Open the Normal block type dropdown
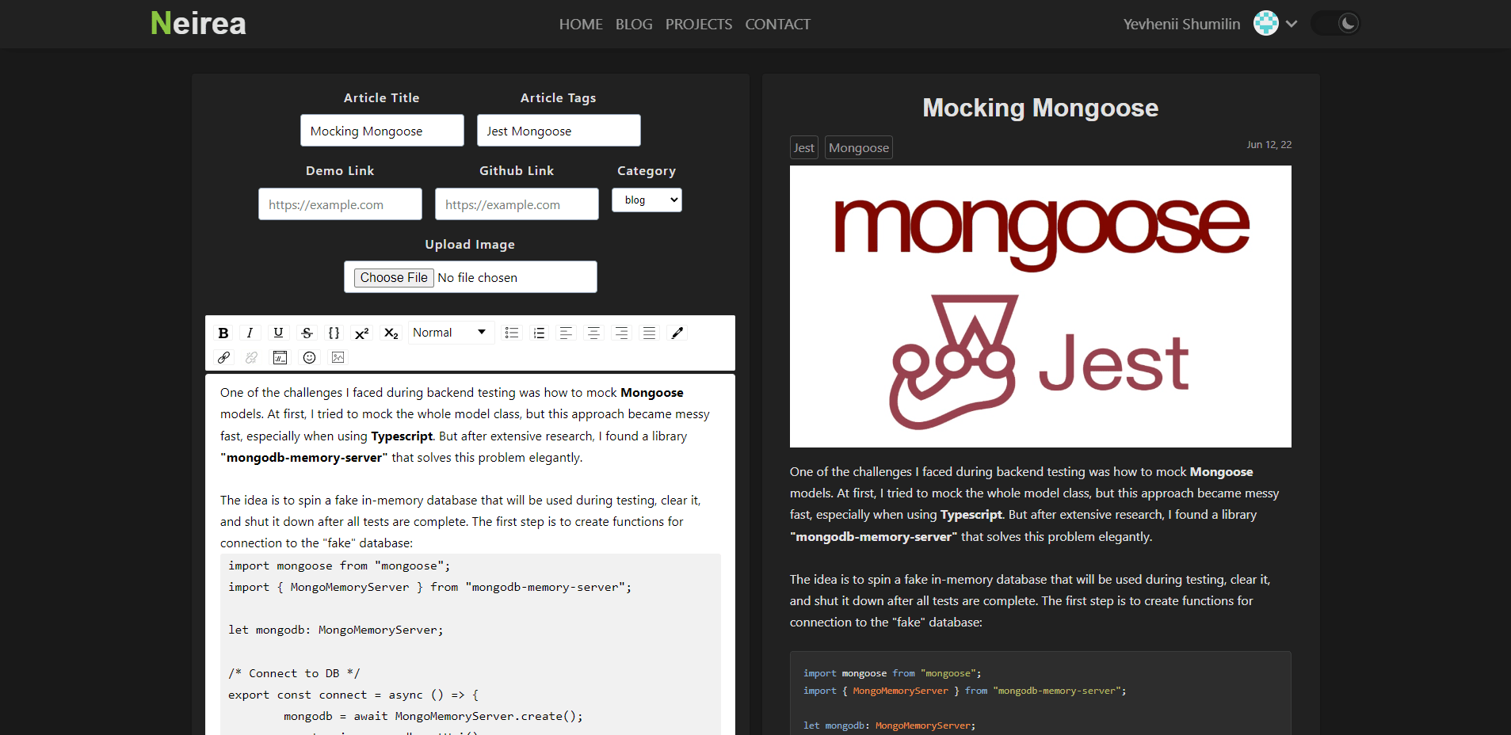This screenshot has height=735, width=1511. click(x=450, y=333)
